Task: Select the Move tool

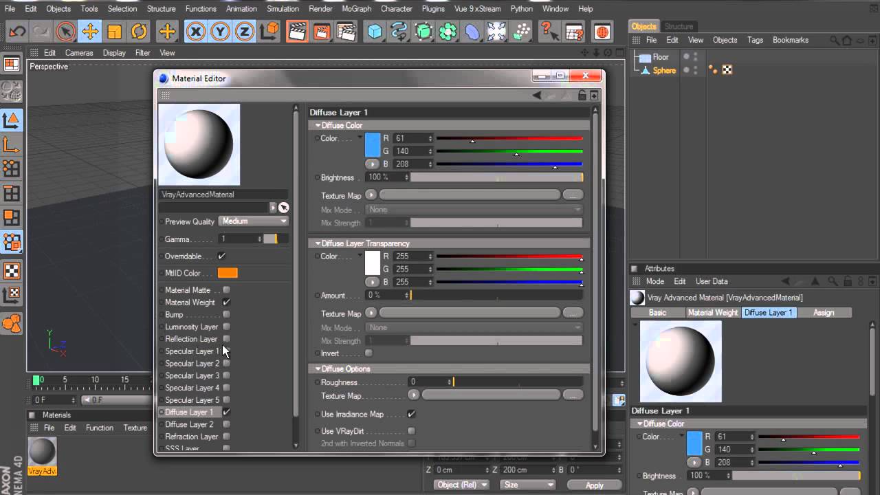Action: [x=89, y=31]
